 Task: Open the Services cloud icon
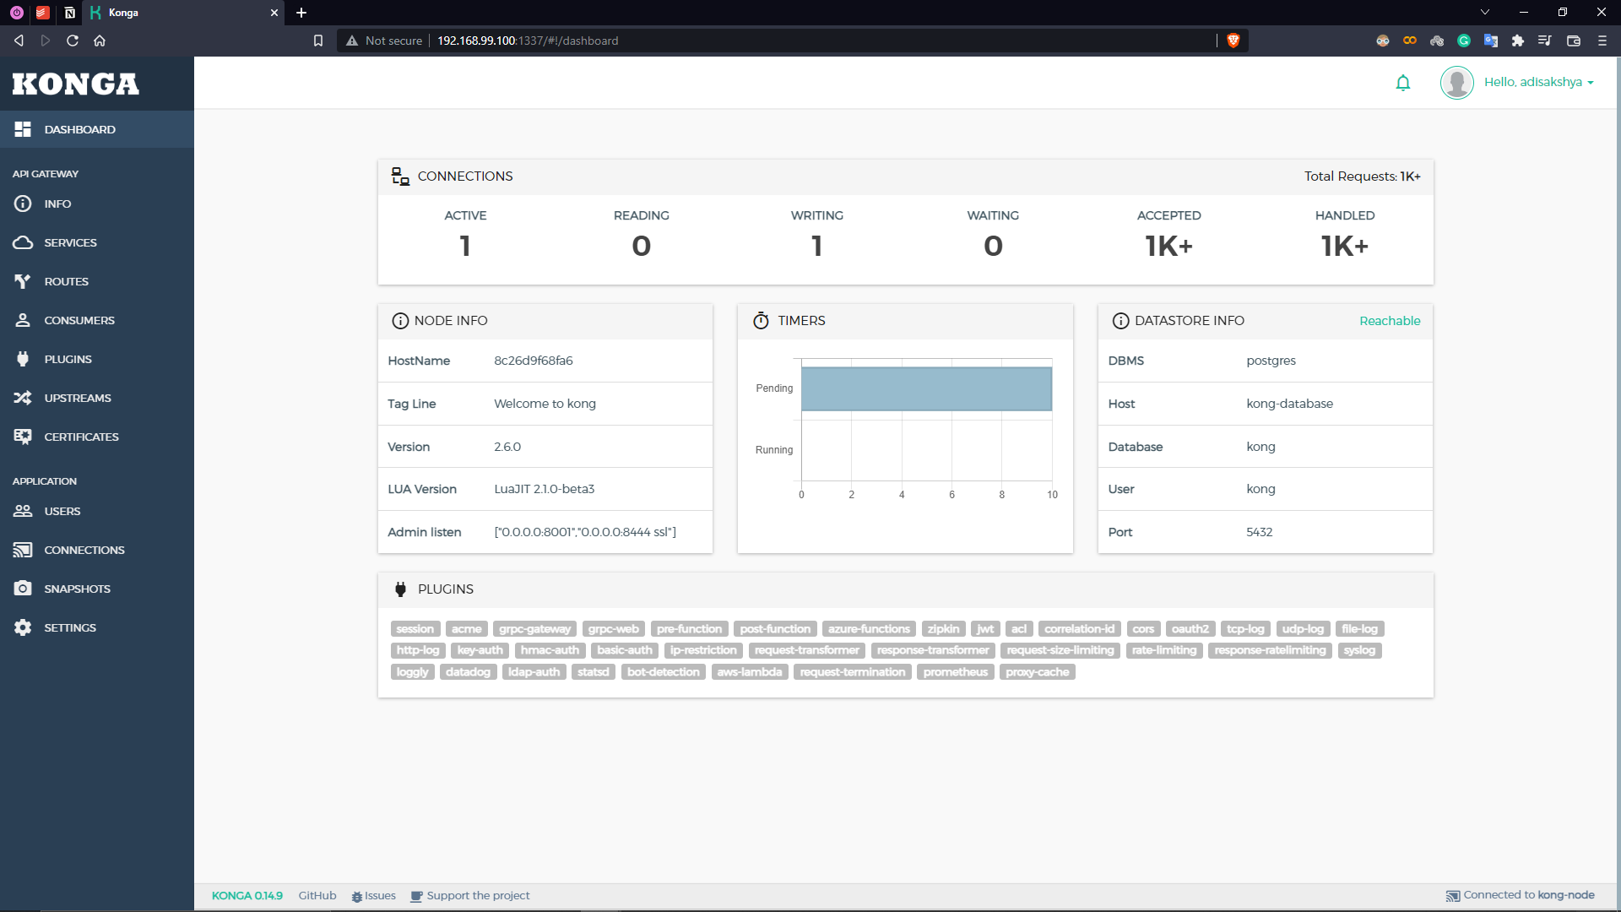point(23,242)
